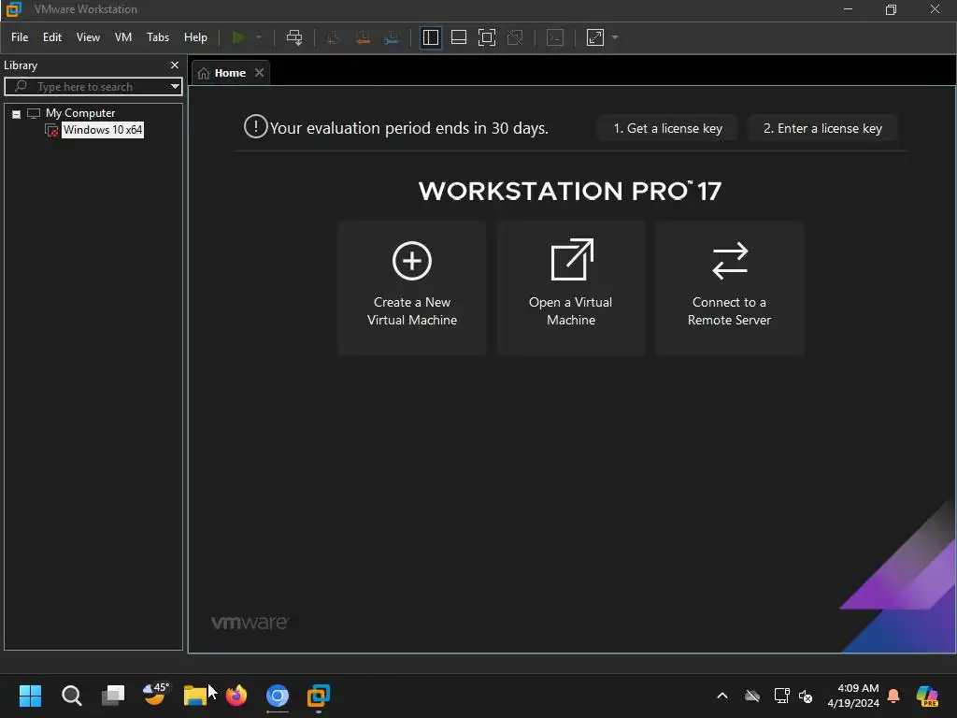Click the network status tray icon

[782, 696]
